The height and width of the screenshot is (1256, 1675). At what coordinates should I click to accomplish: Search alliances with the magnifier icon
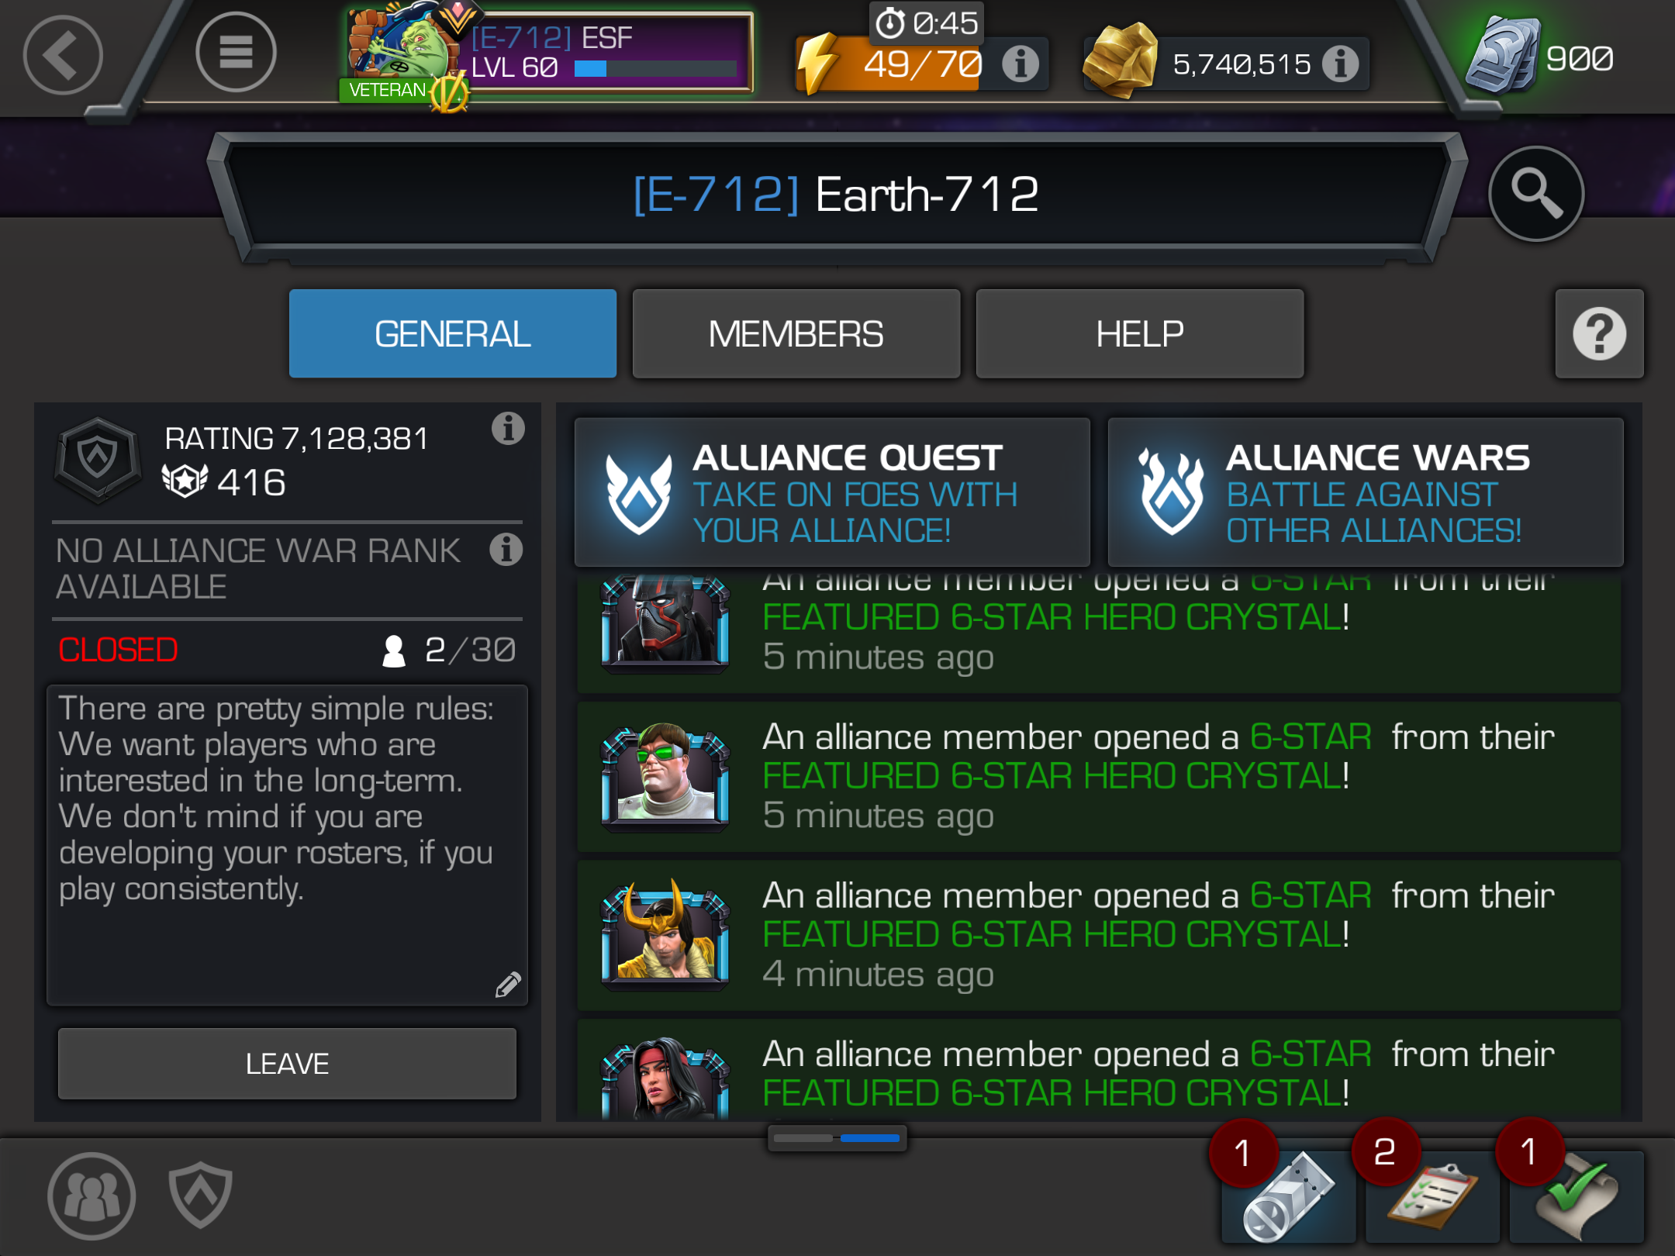[1535, 194]
